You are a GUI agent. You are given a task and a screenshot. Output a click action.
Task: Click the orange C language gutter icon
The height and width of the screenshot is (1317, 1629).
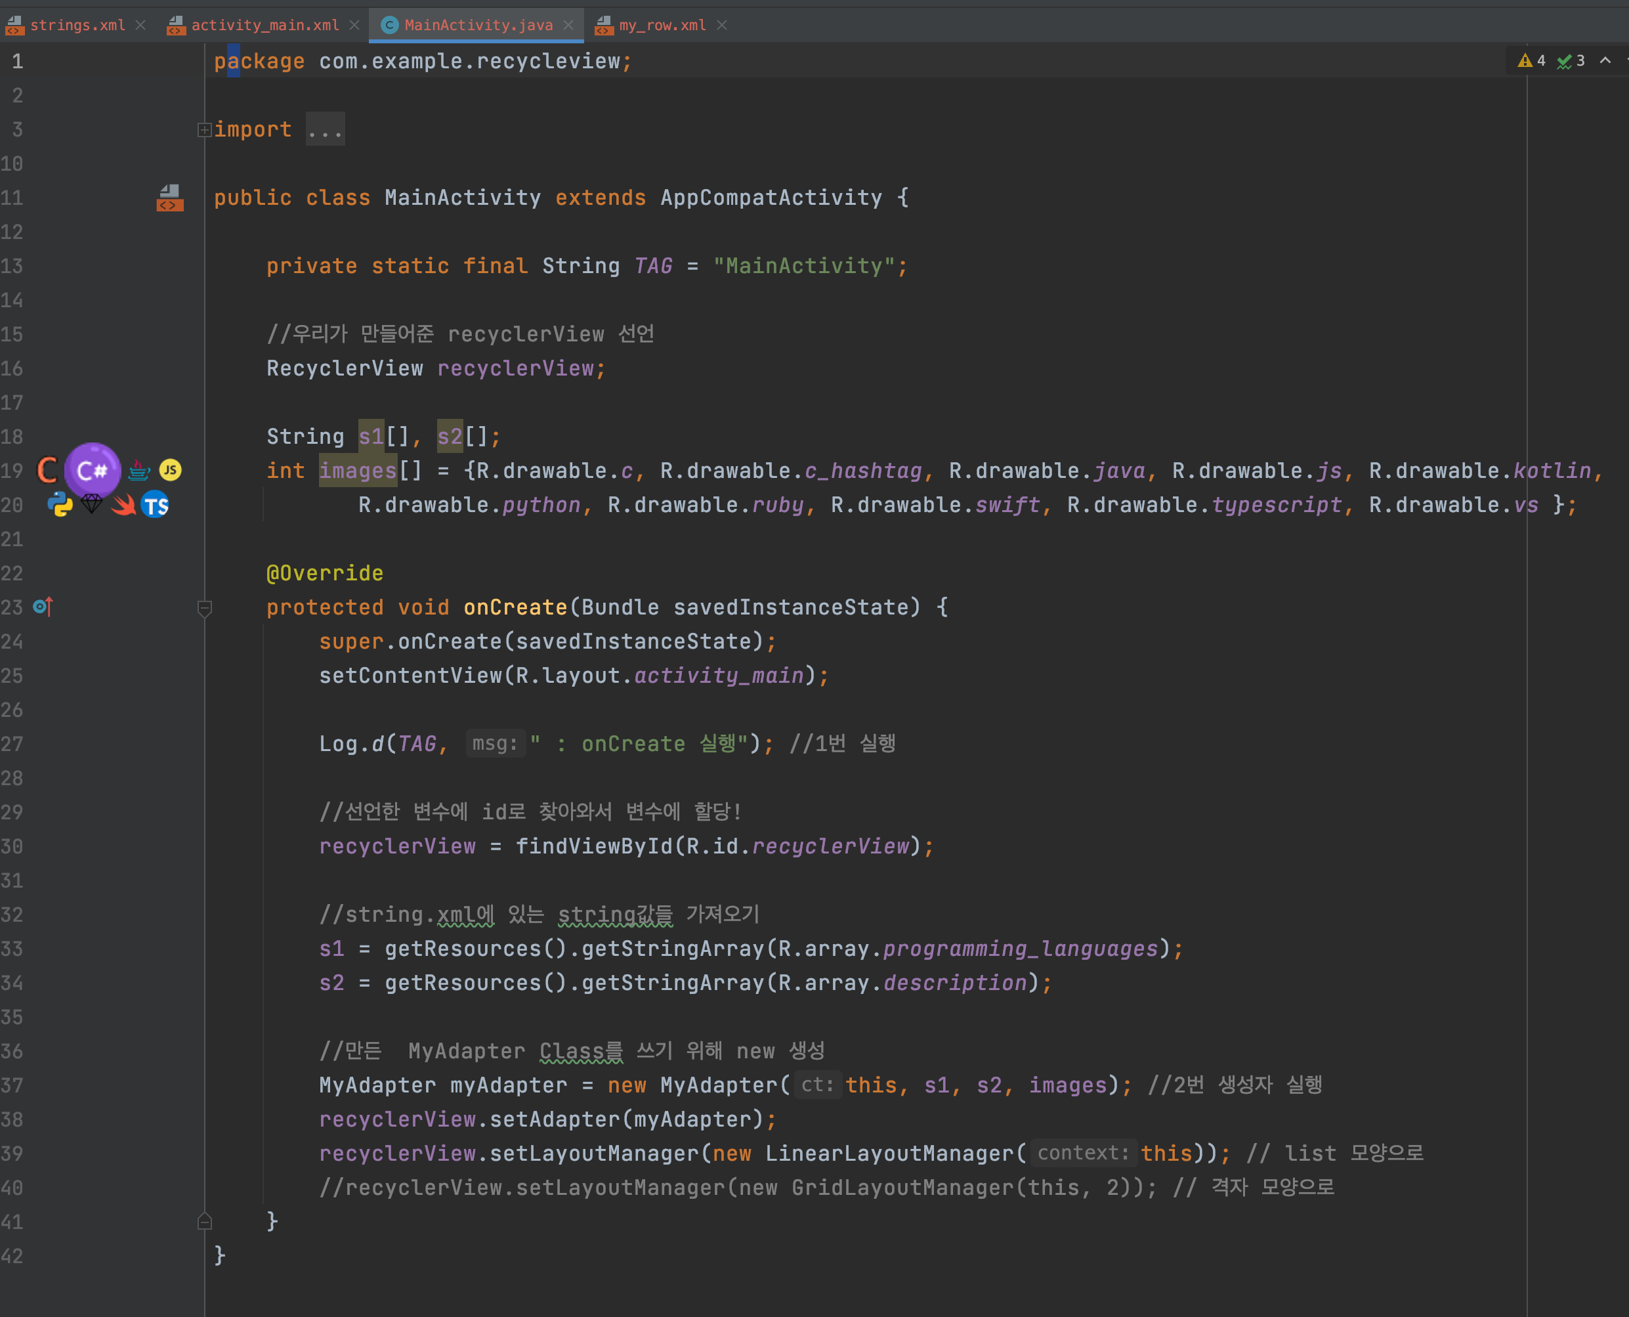(47, 470)
